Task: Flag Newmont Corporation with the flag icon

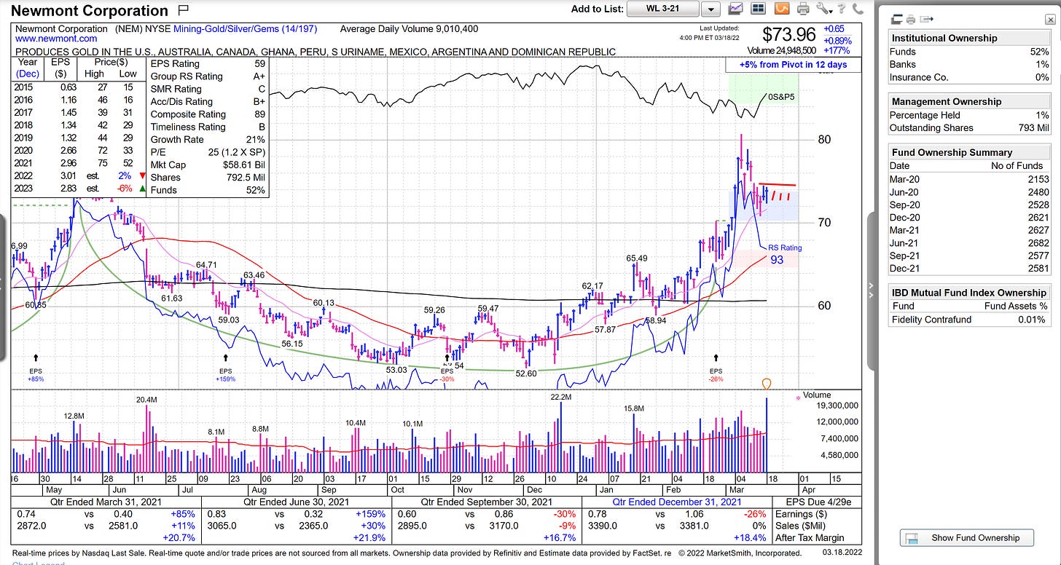Action: (x=183, y=9)
